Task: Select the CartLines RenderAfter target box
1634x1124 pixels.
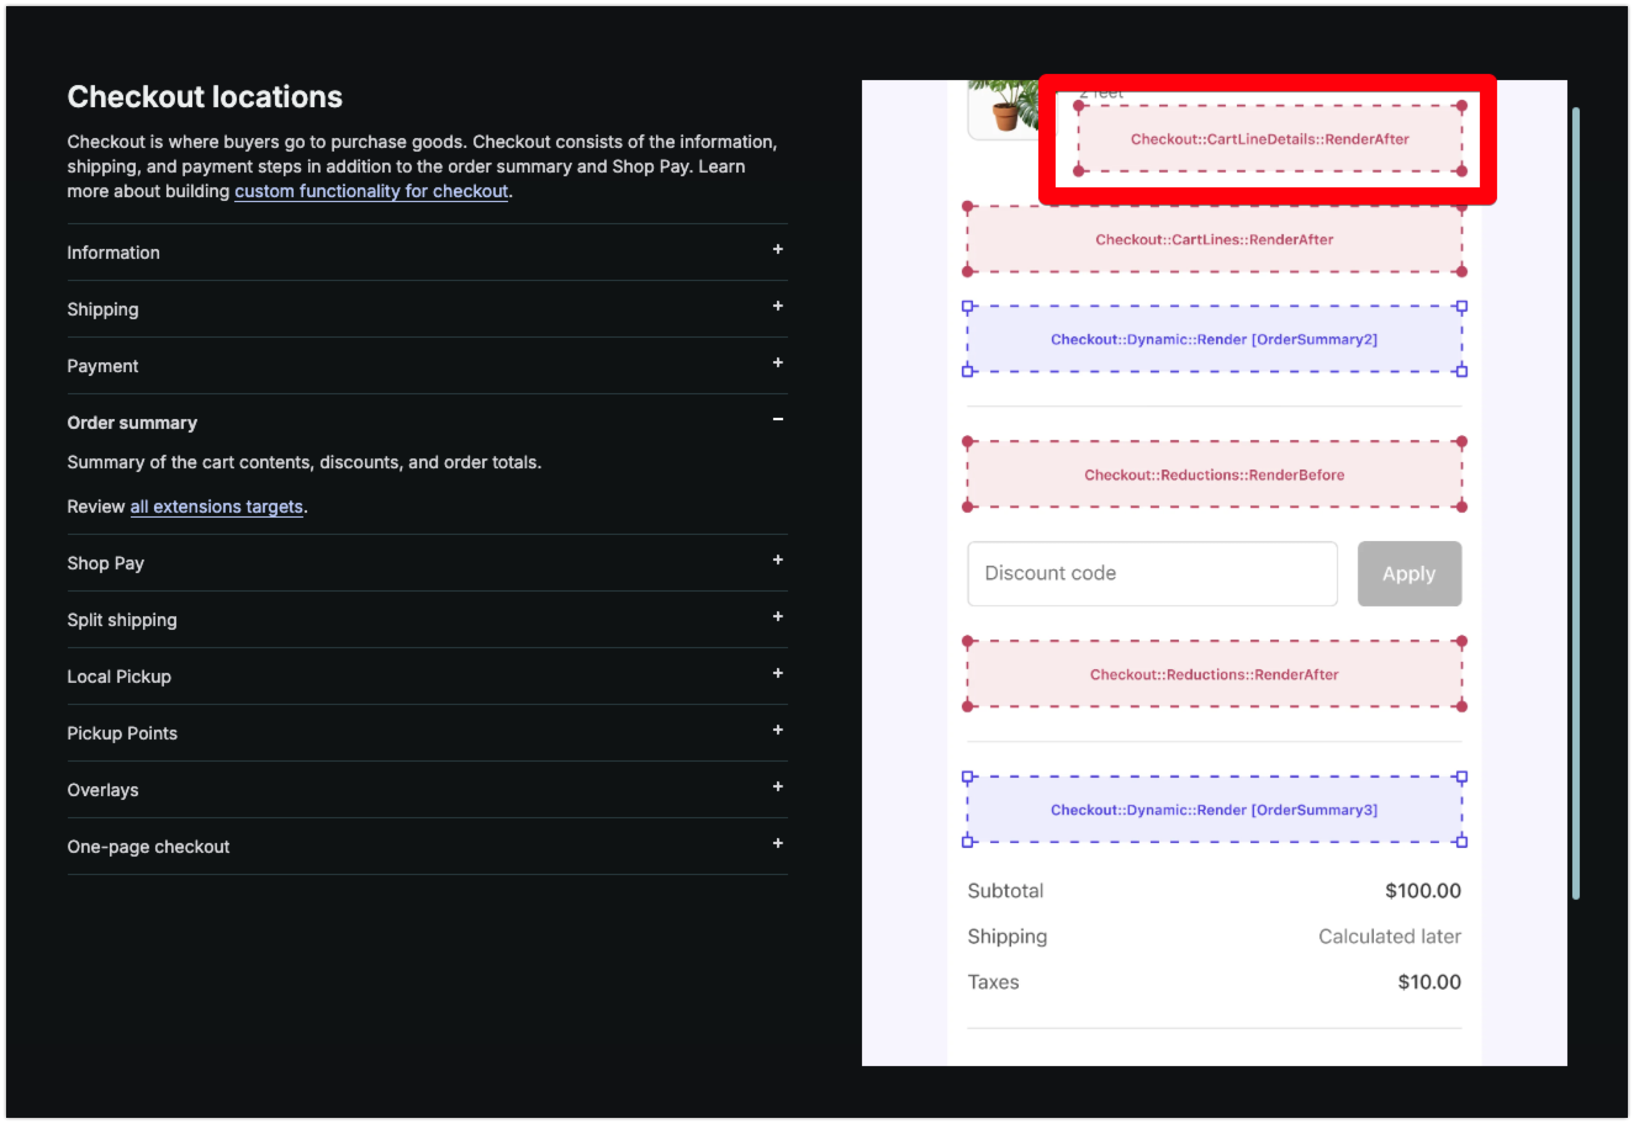Action: coord(1213,240)
